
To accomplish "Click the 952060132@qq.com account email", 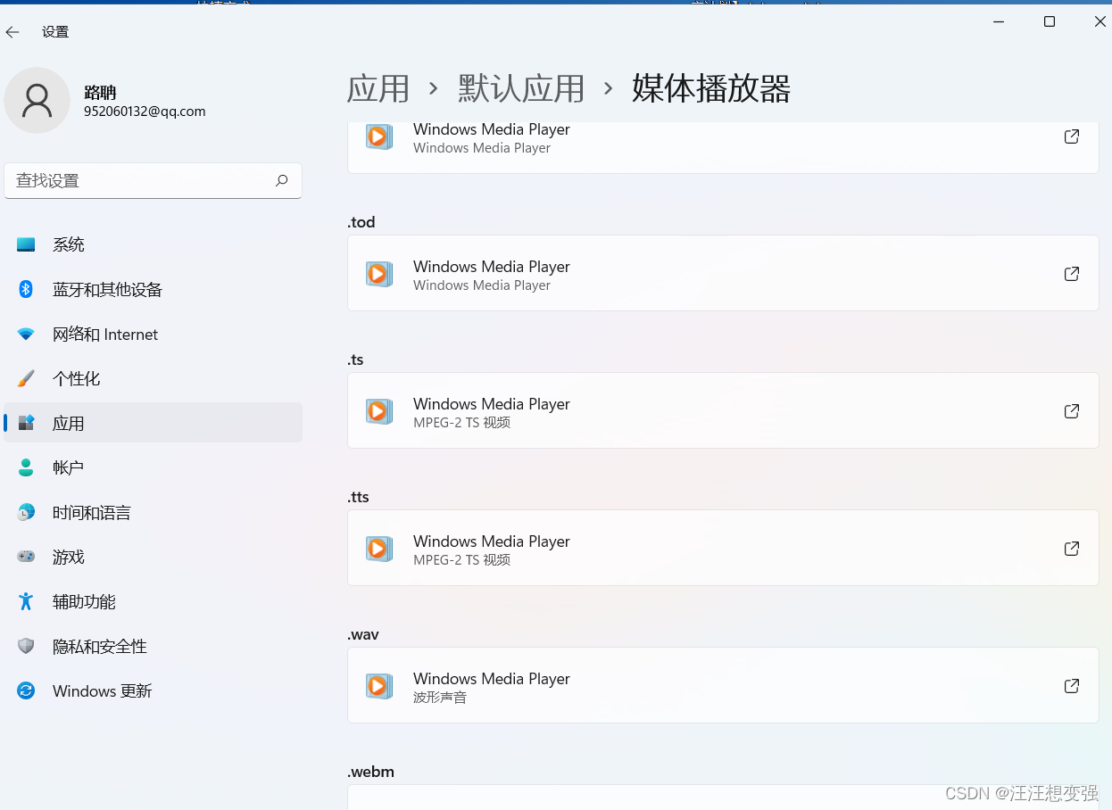I will click(x=145, y=112).
